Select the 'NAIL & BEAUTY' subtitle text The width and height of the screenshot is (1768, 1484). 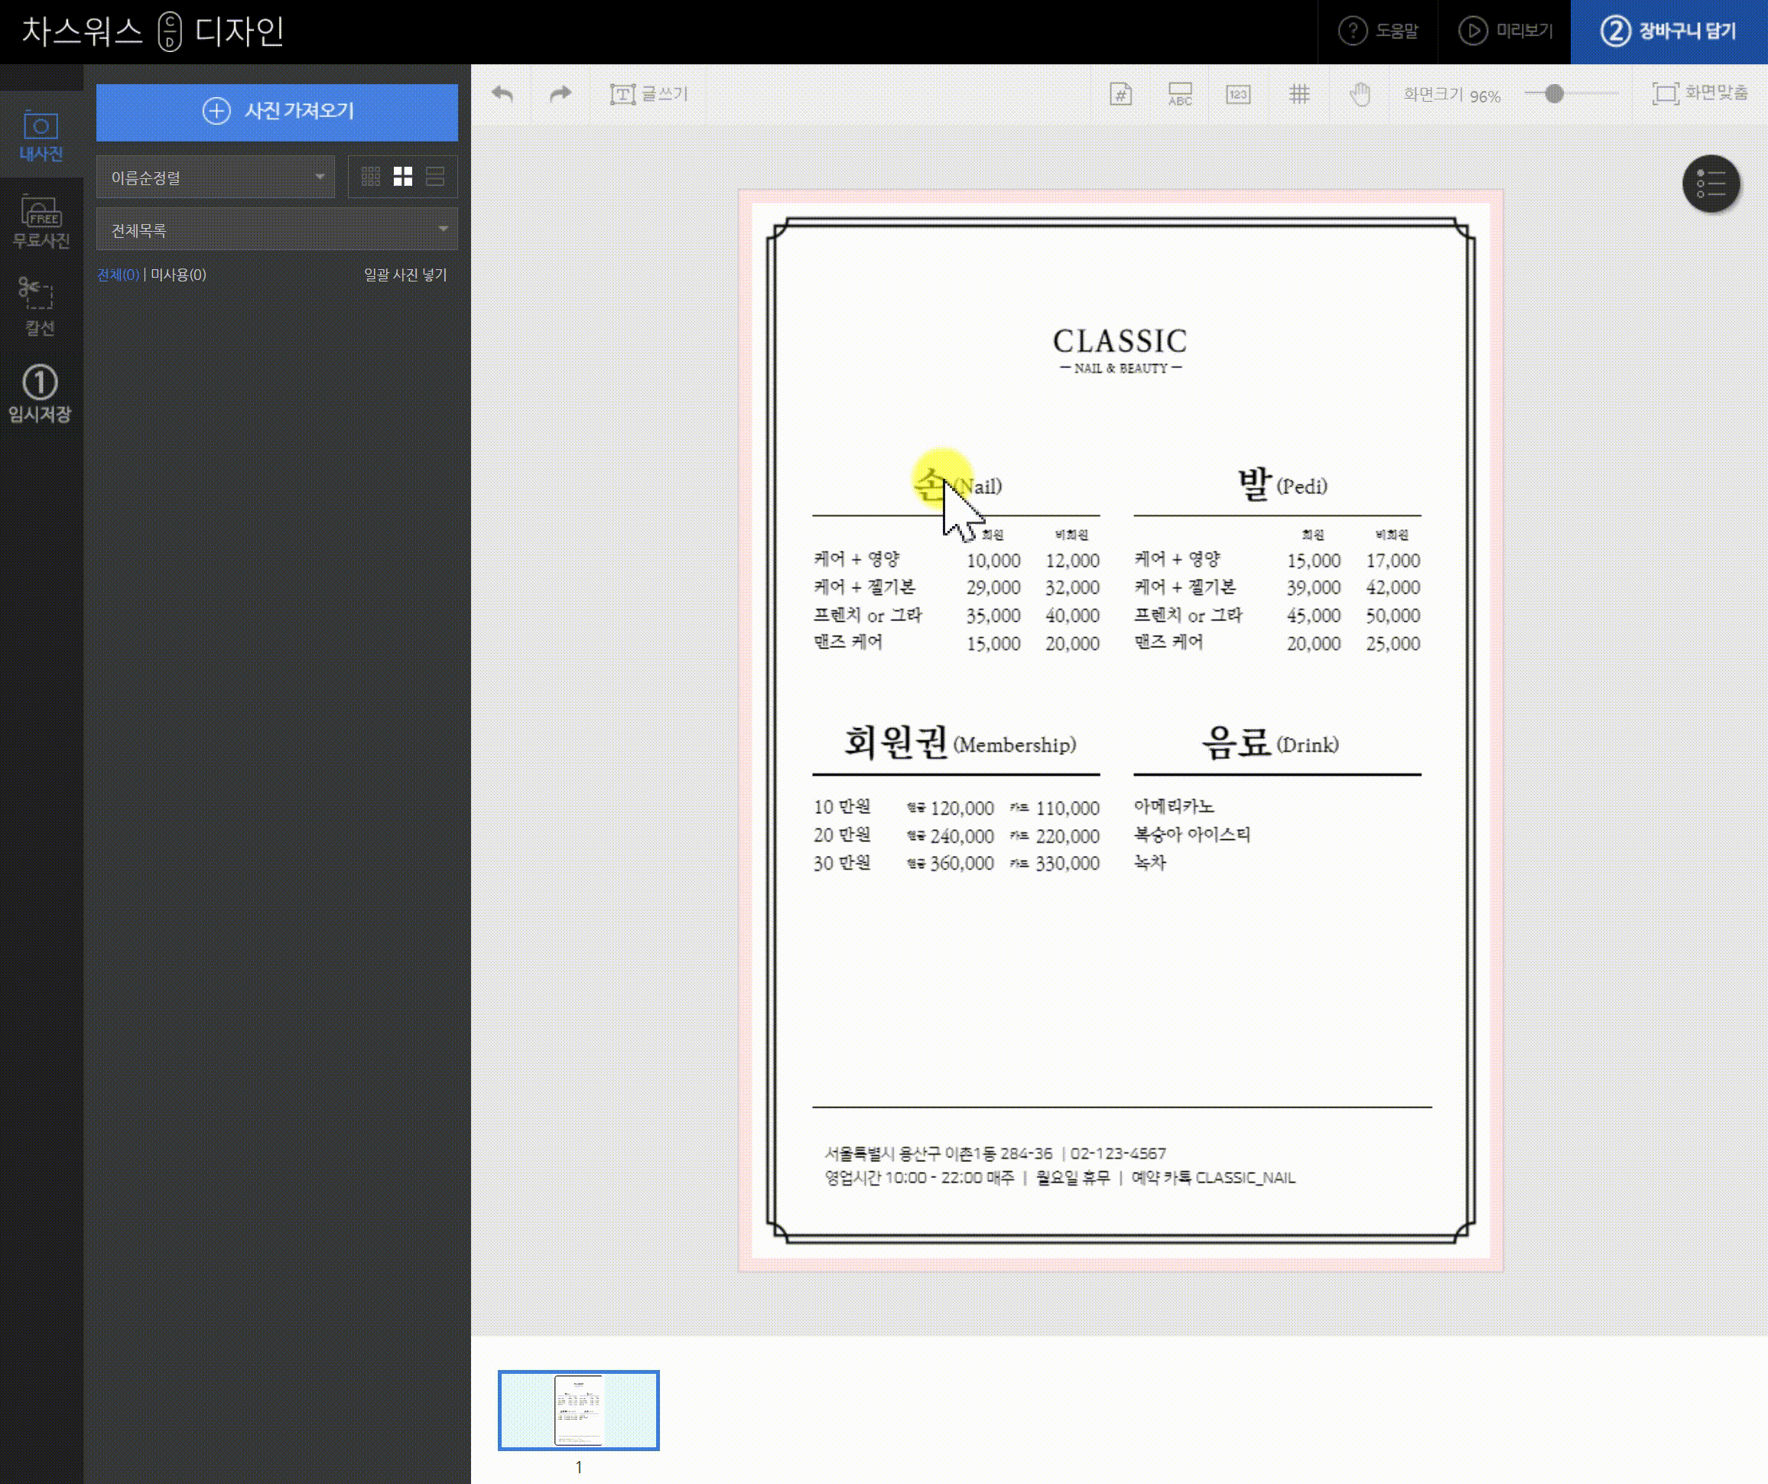pyautogui.click(x=1120, y=368)
